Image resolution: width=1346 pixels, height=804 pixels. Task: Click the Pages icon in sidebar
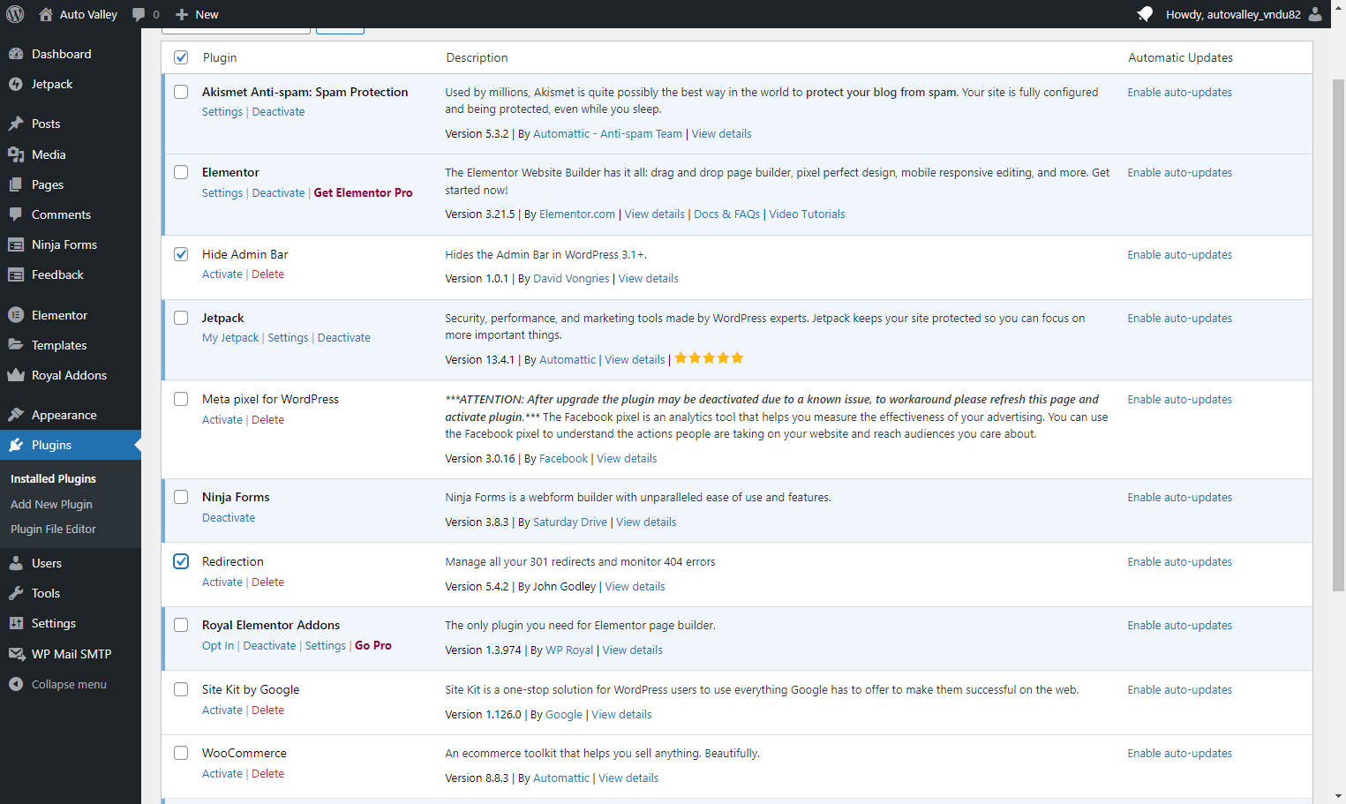point(16,184)
